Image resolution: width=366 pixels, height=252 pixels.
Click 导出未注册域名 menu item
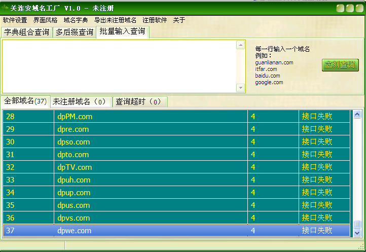[x=115, y=20]
